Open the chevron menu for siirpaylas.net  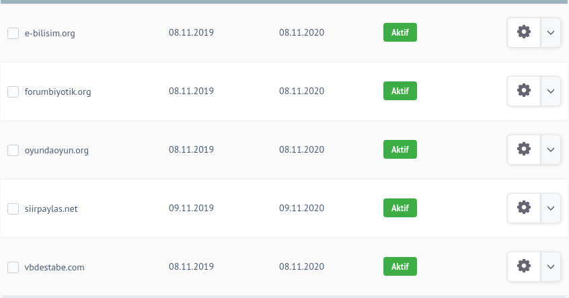click(x=550, y=209)
